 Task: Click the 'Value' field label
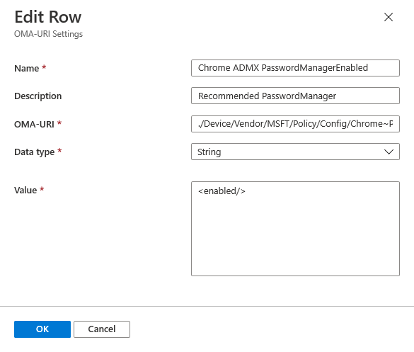pos(25,190)
